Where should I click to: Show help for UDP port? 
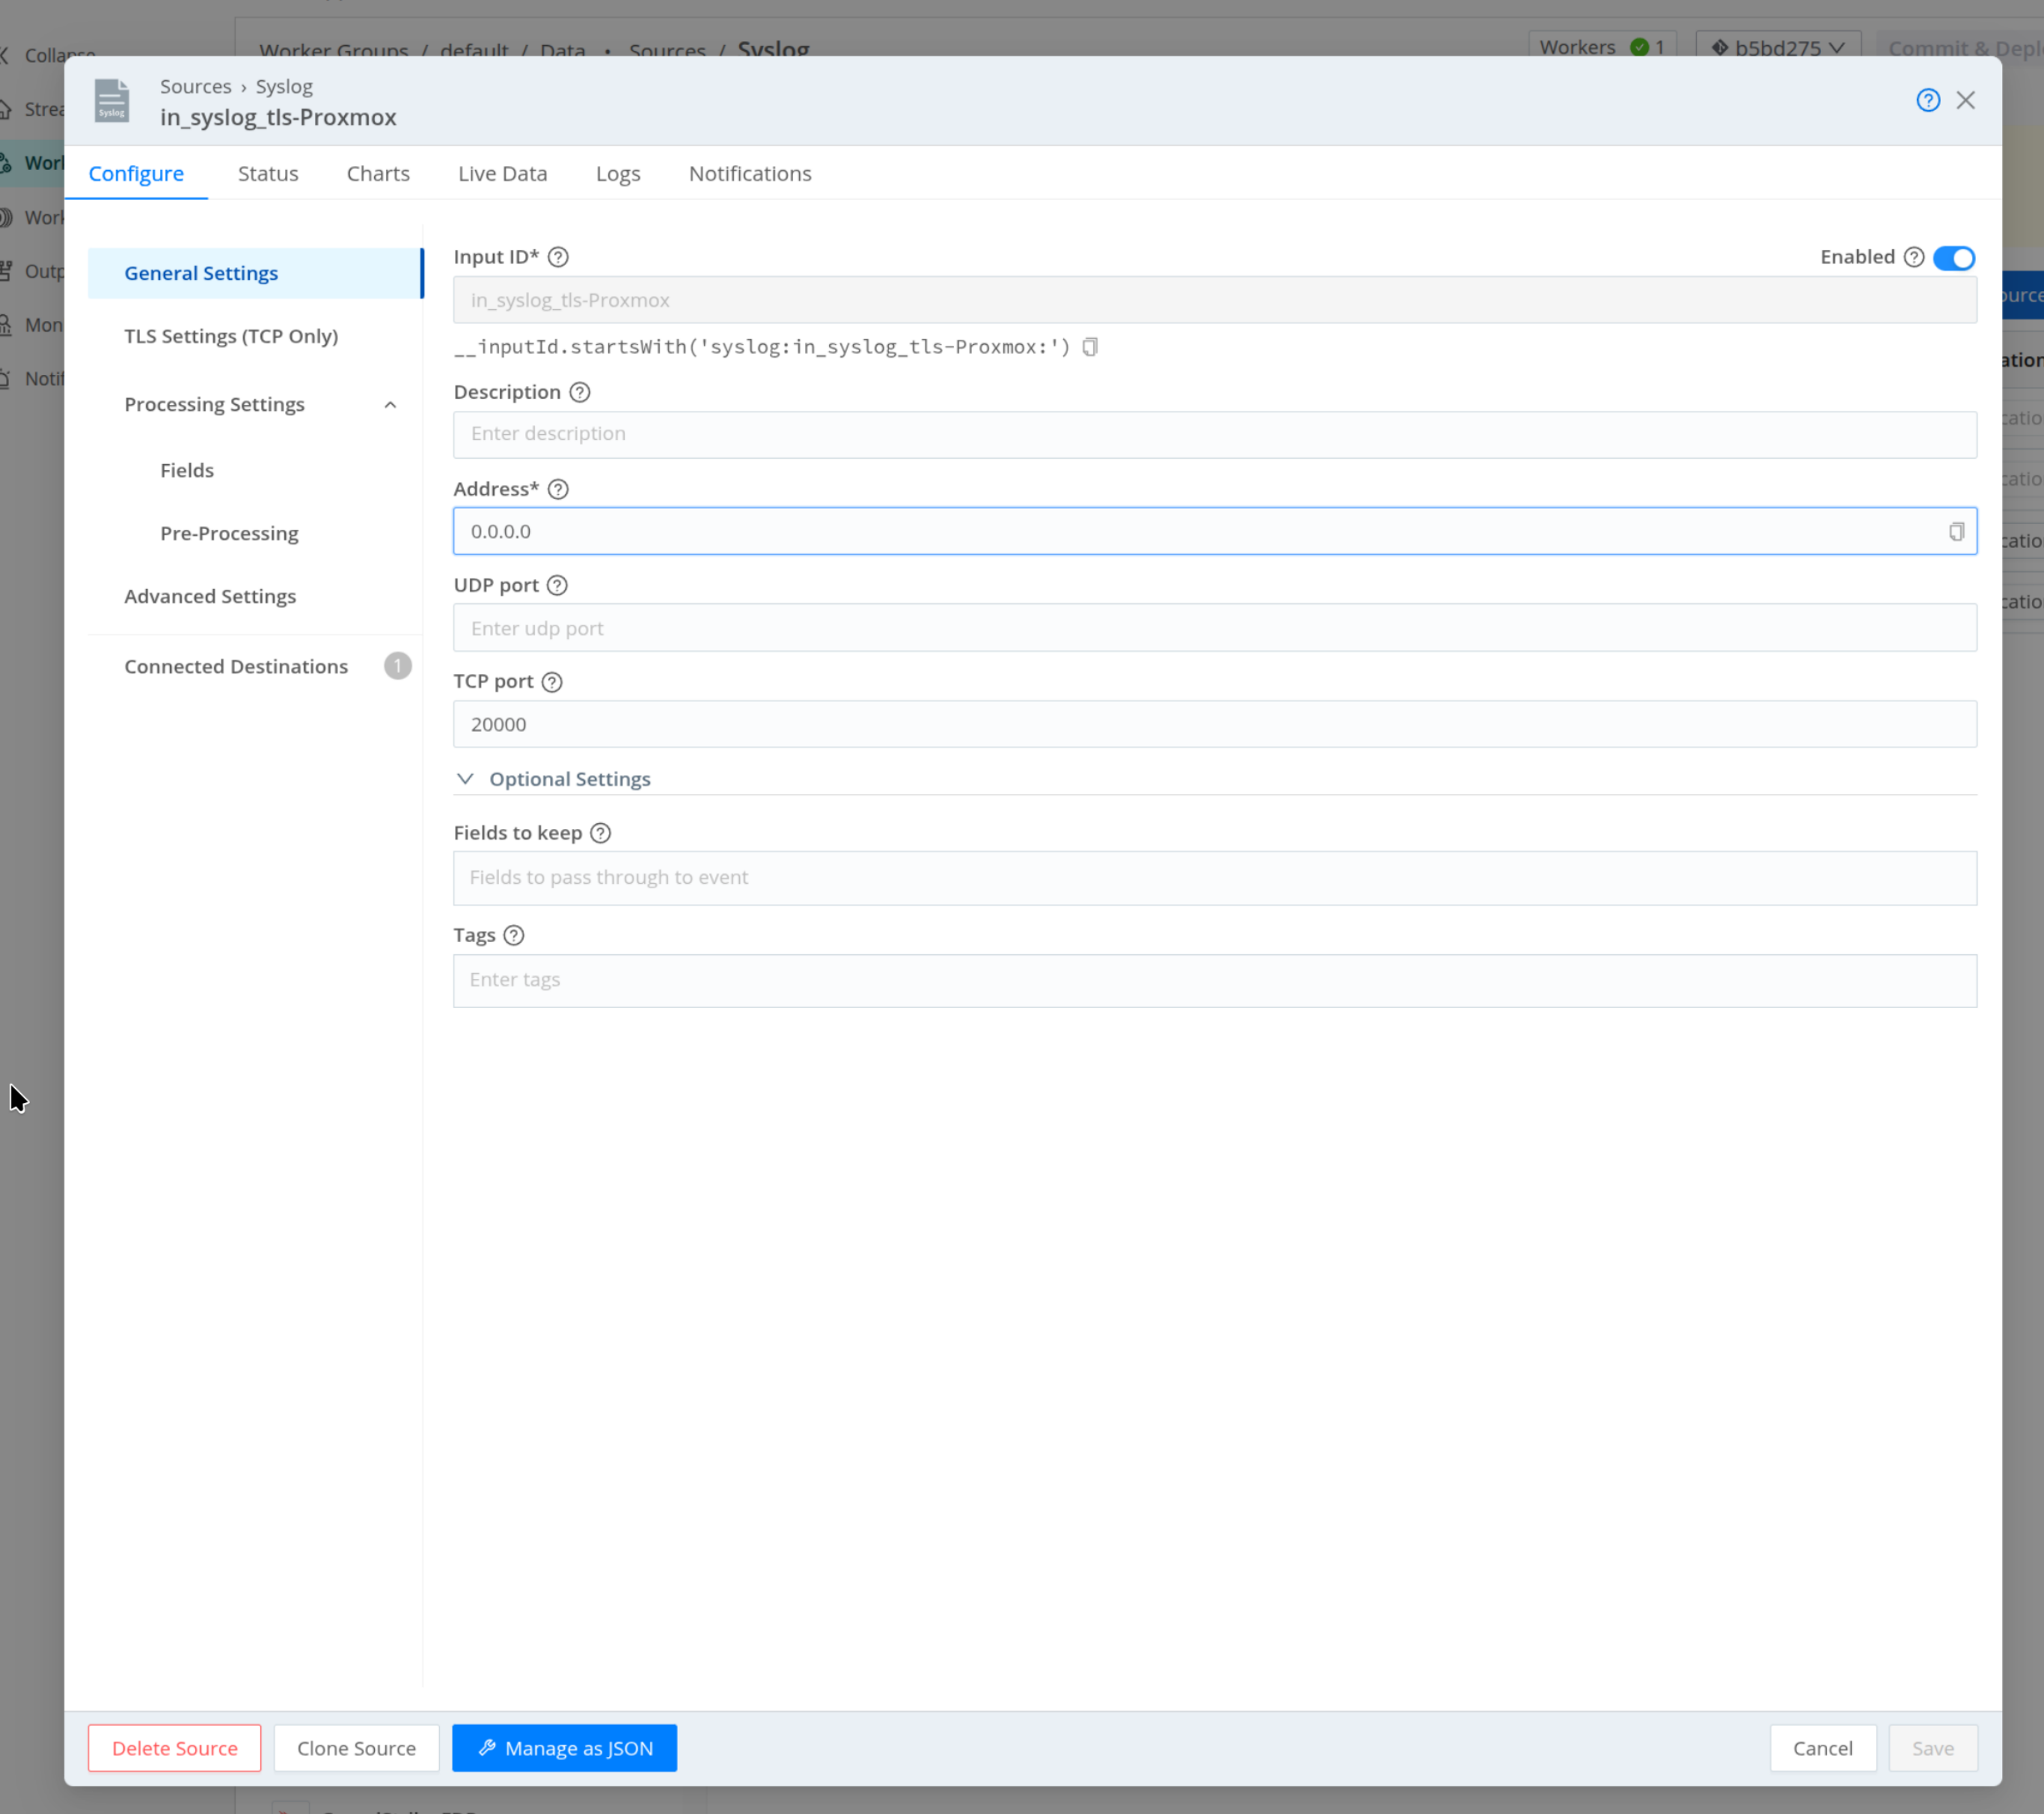[x=557, y=585]
